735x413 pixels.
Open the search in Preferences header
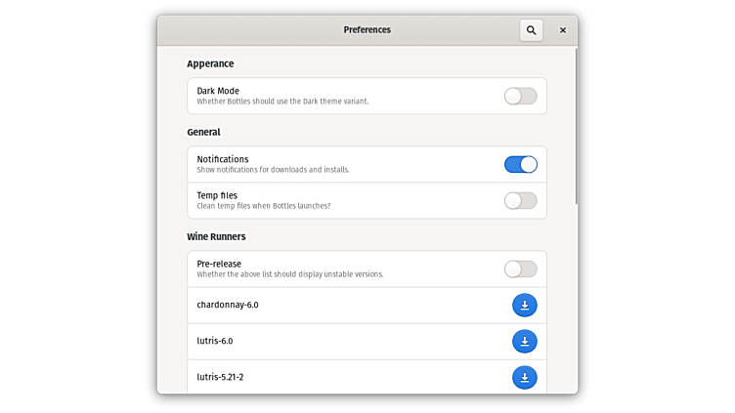tap(531, 30)
